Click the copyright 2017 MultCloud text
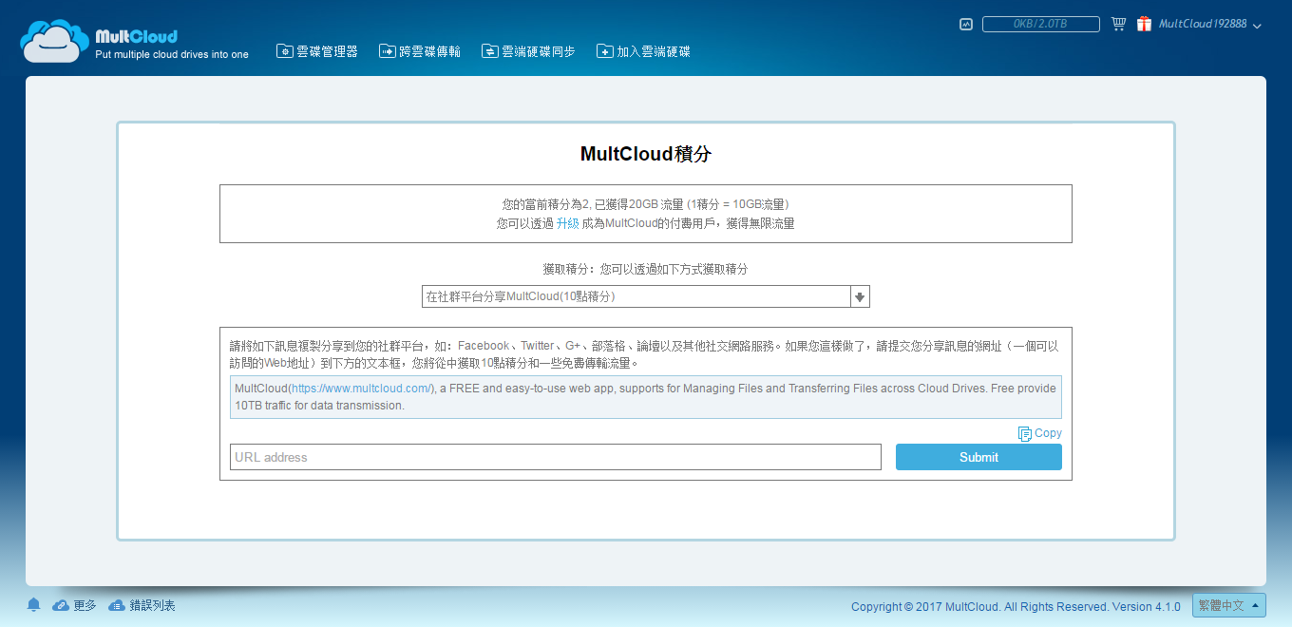The width and height of the screenshot is (1292, 627). pyautogui.click(x=1016, y=606)
